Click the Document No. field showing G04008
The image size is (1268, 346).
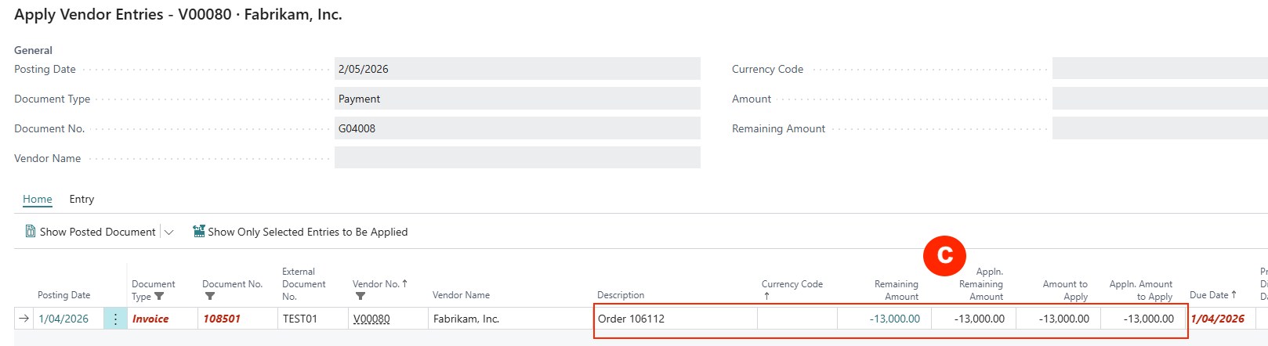[517, 128]
